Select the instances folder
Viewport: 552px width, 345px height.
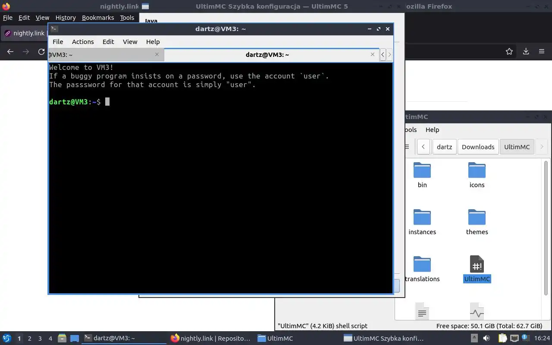tap(422, 222)
